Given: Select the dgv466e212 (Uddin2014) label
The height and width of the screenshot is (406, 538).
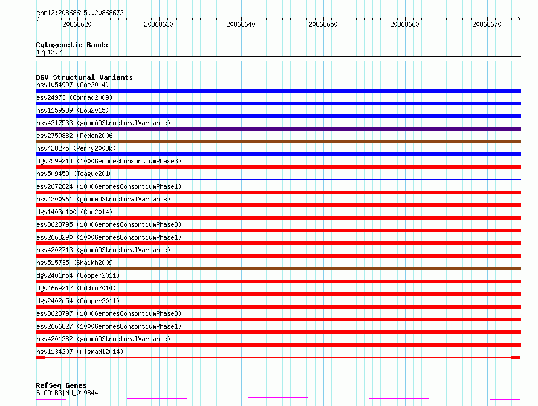Looking at the screenshot, I should 76,288.
